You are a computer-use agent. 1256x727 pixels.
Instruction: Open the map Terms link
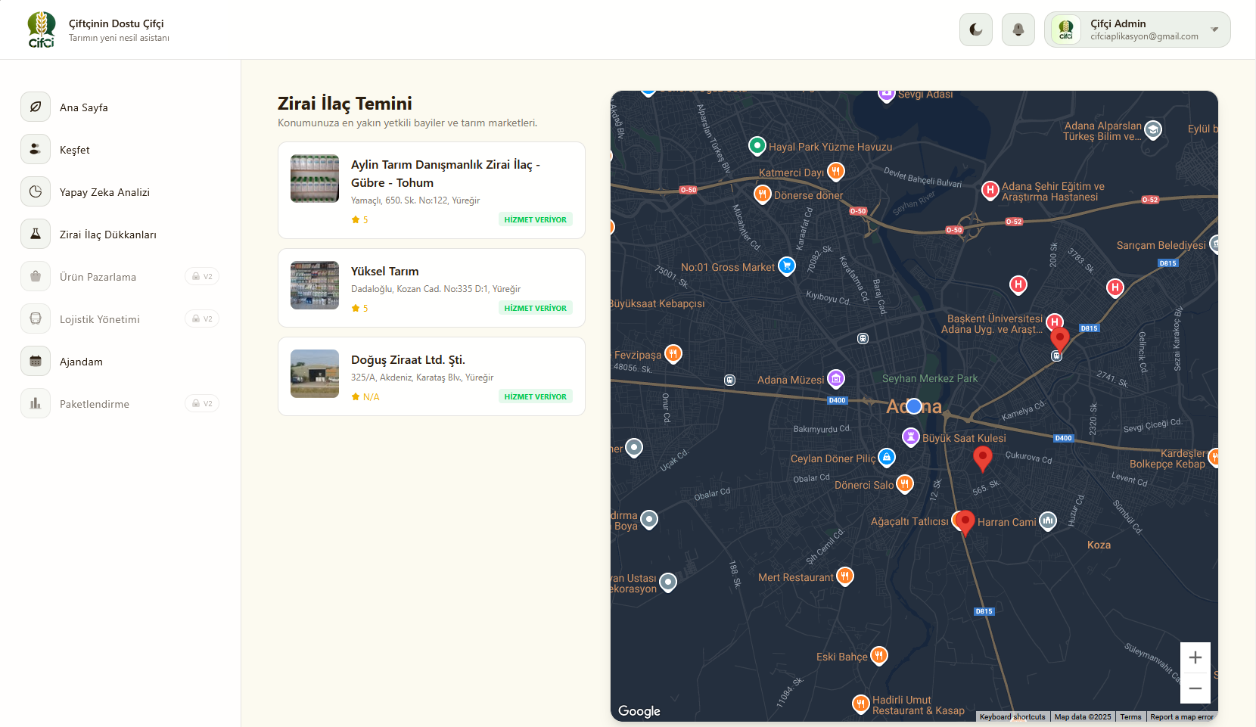(x=1130, y=717)
